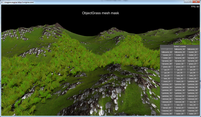Click the water_01 scene button
The height and width of the screenshot is (117, 201).
pyautogui.click(x=193, y=114)
